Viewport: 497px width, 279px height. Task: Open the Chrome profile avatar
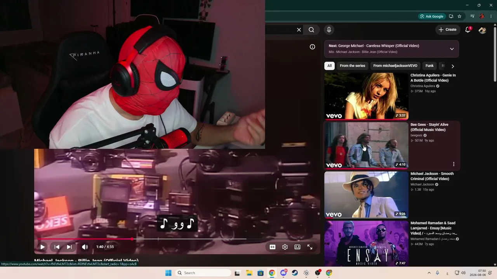point(482,16)
